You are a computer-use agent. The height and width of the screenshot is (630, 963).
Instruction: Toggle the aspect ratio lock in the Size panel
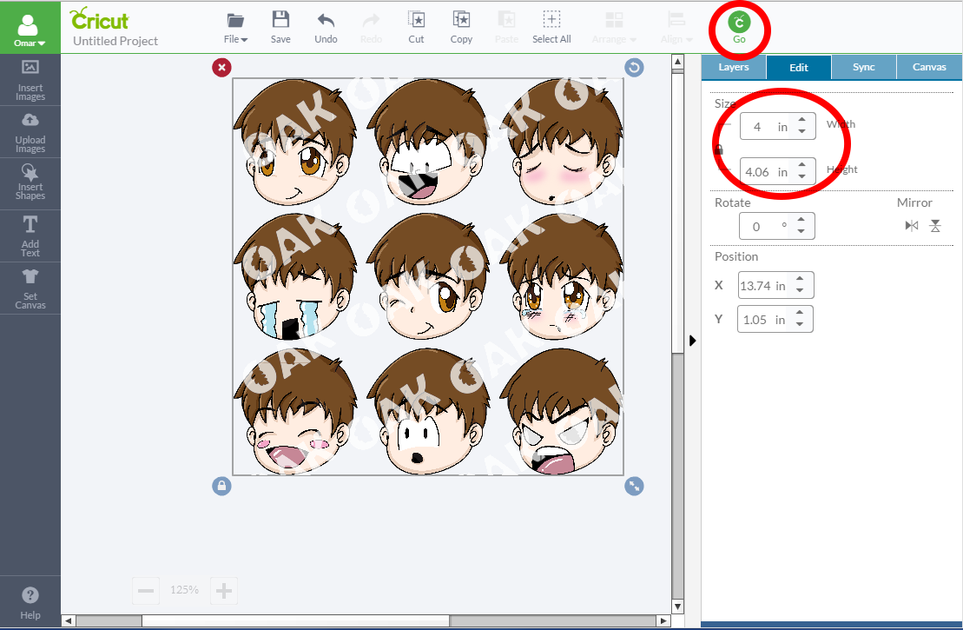point(718,149)
